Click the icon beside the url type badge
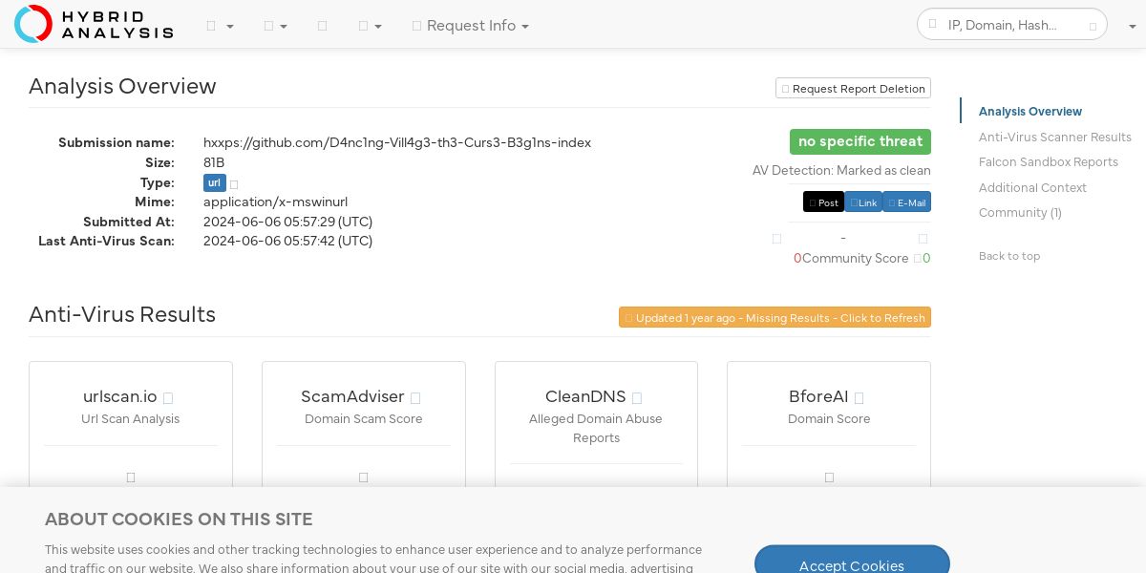The height and width of the screenshot is (573, 1146). click(234, 183)
